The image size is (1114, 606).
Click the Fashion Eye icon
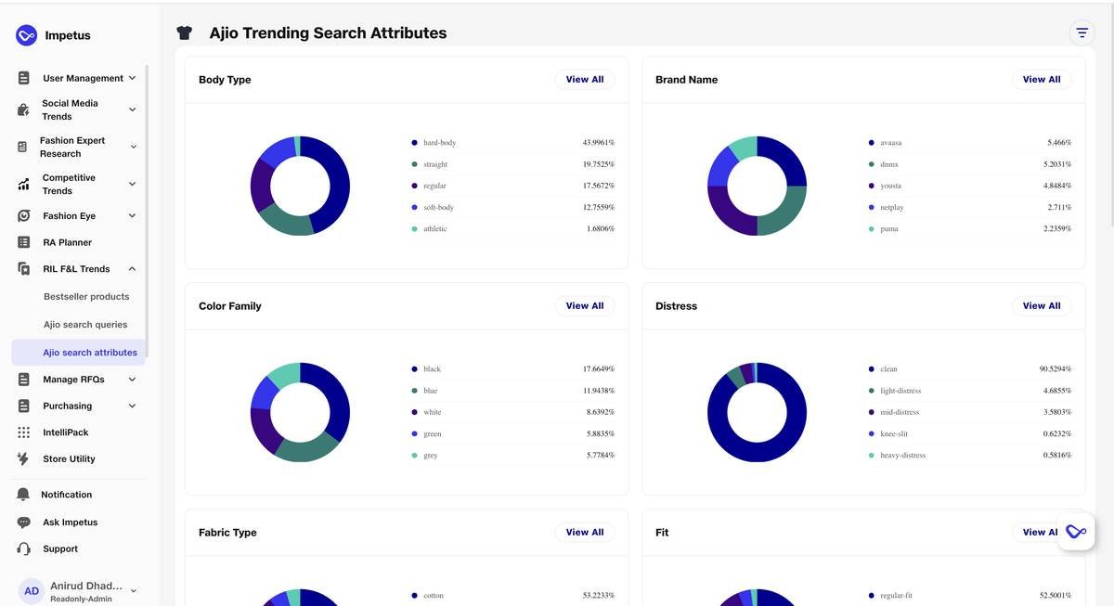[x=24, y=215]
